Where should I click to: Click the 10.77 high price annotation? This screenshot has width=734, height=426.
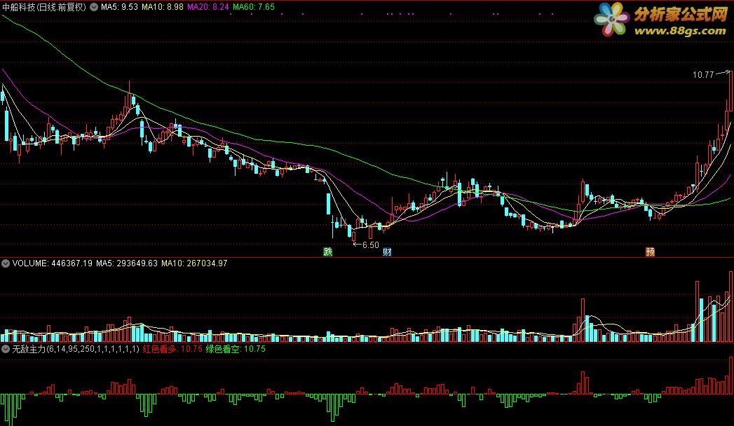click(703, 75)
